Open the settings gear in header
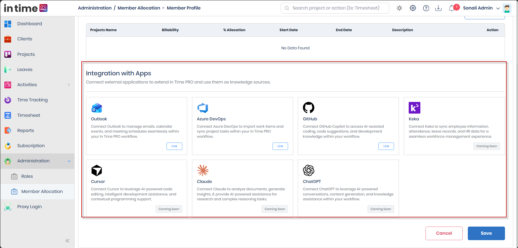518x248 pixels. (x=413, y=8)
